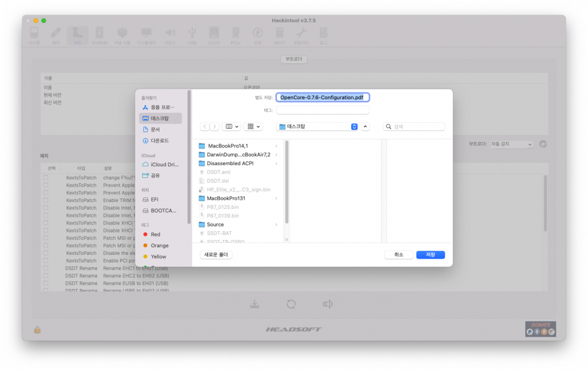Screen dimensions: 588x370
Task: Select 데스크탑 in the sidebar
Action: [160, 118]
